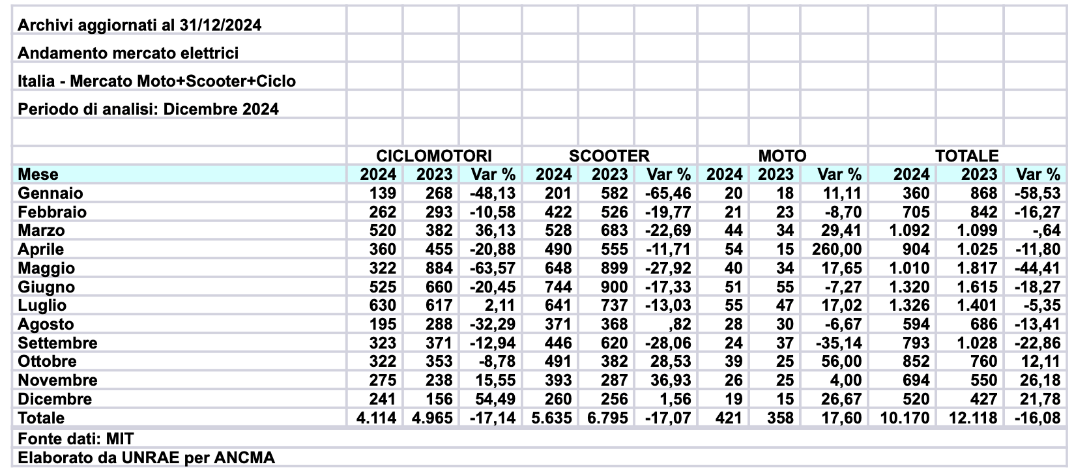Click the Luglio row label
Screen dimensions: 1074x473
(42, 306)
